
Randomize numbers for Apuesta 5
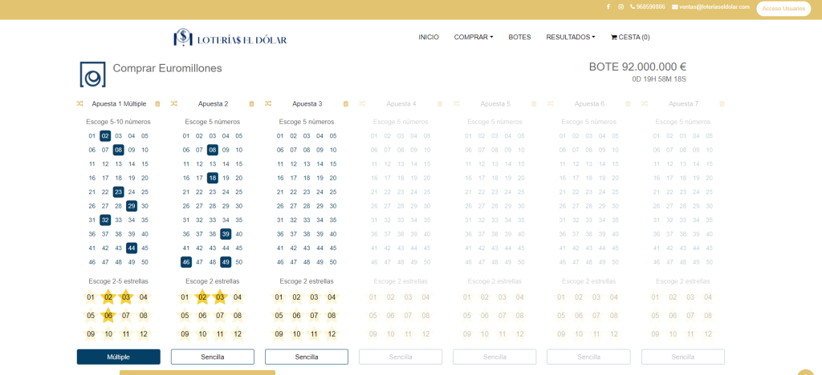pos(456,103)
